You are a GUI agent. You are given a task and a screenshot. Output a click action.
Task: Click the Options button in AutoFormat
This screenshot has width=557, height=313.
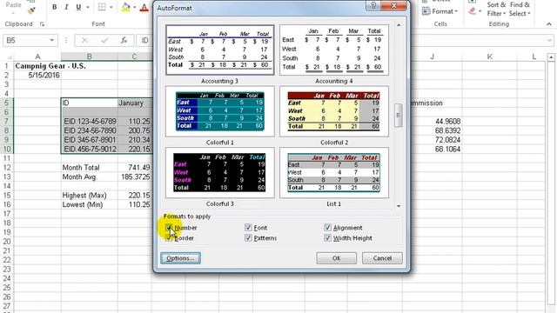coord(180,258)
